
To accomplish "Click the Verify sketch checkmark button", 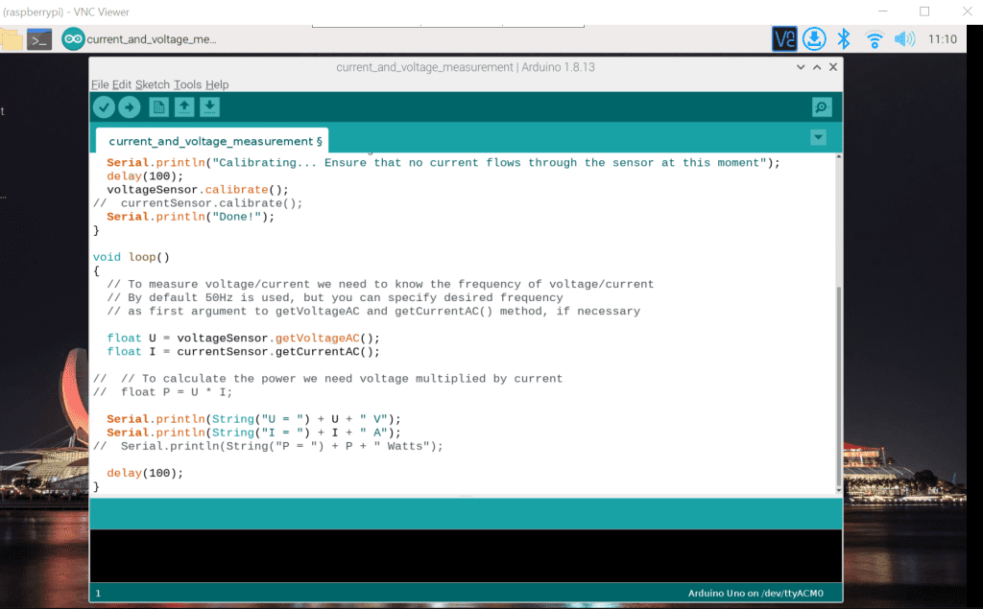I will [104, 107].
